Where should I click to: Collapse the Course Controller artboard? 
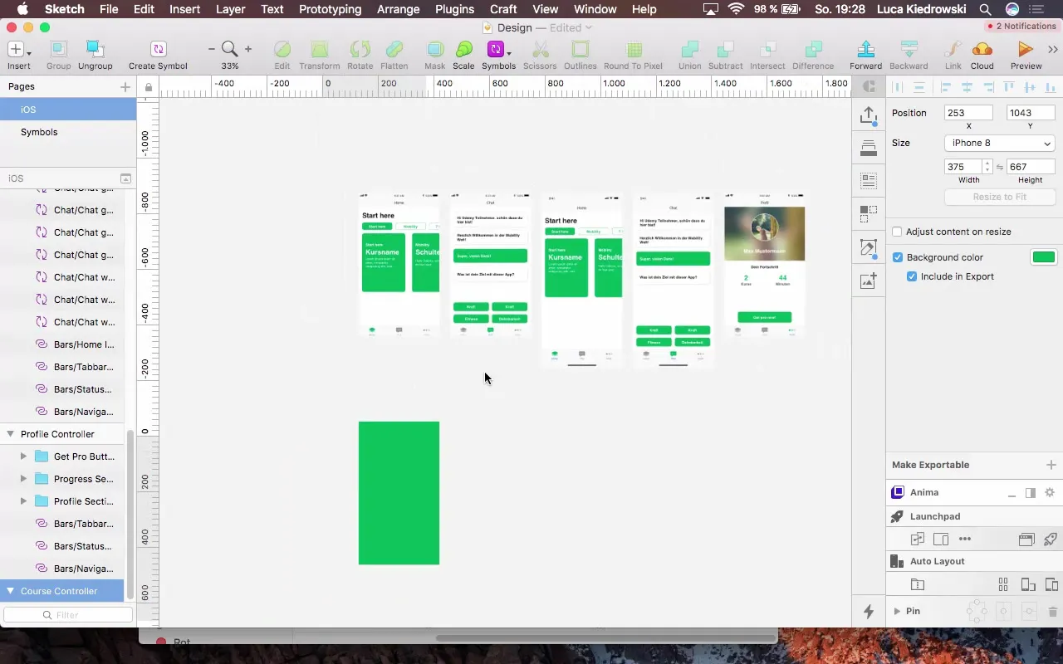click(x=11, y=591)
